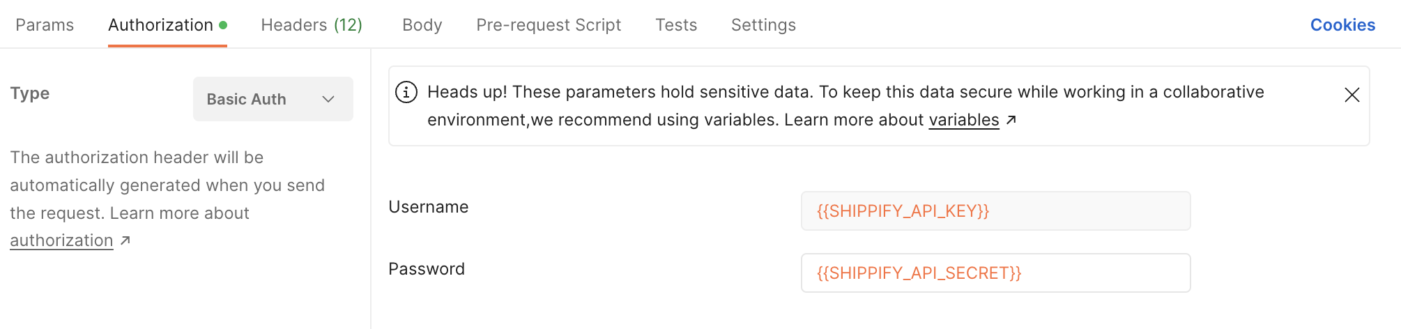Dismiss the Heads up sensitive data banner
This screenshot has height=329, width=1401.
point(1352,95)
